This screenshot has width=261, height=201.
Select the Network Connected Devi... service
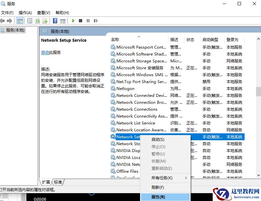[177, 96]
